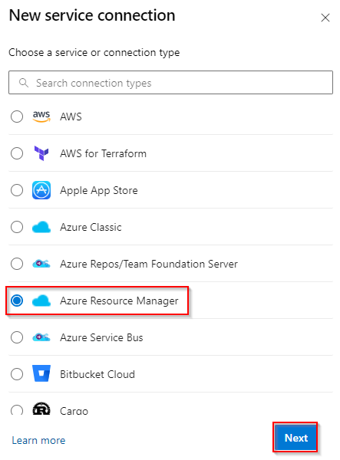Click the Bitbucket Cloud bucket icon

point(41,373)
